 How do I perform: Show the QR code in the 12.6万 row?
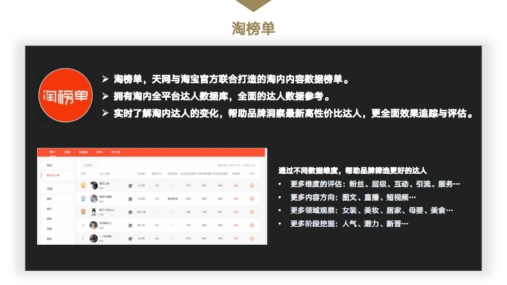(x=130, y=199)
